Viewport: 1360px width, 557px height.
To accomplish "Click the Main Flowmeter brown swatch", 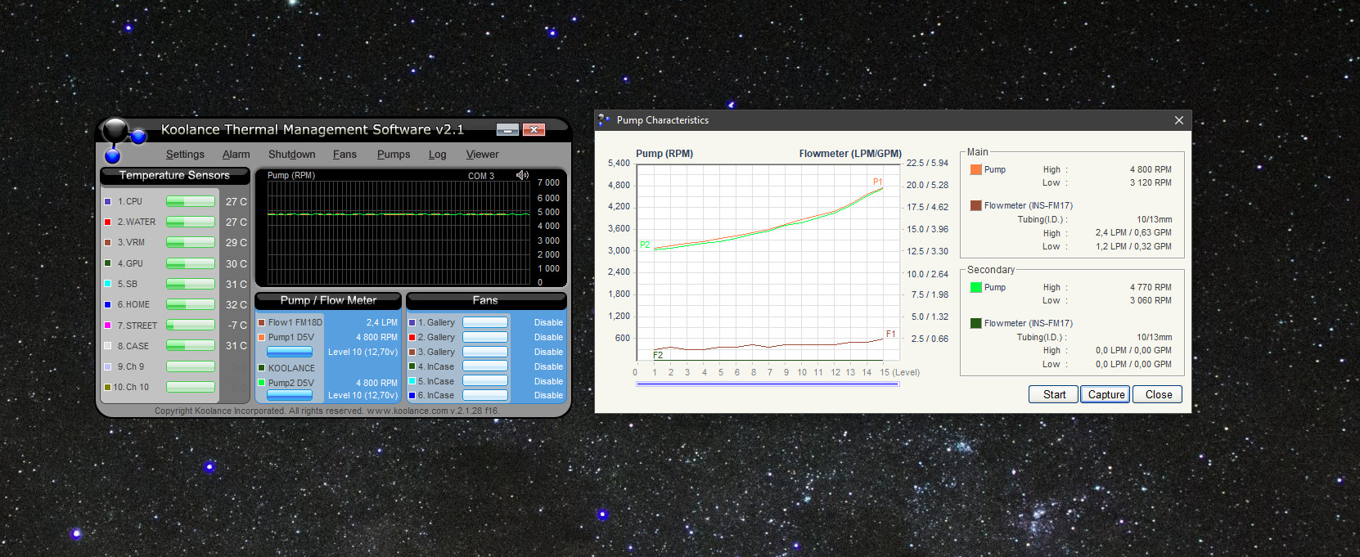I will [975, 205].
